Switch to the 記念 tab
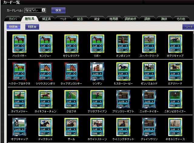The height and width of the screenshot is (143, 194). click(x=80, y=19)
